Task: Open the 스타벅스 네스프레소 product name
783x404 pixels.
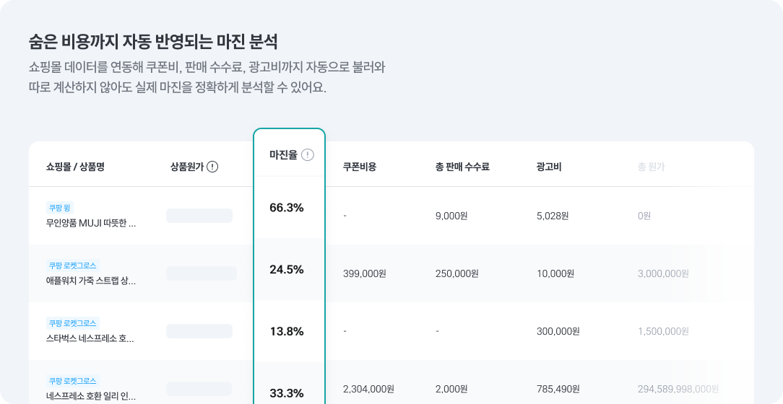Action: coord(91,338)
